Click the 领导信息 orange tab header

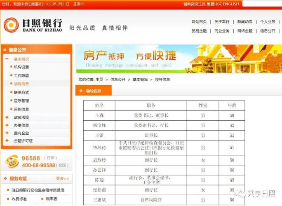94,91
